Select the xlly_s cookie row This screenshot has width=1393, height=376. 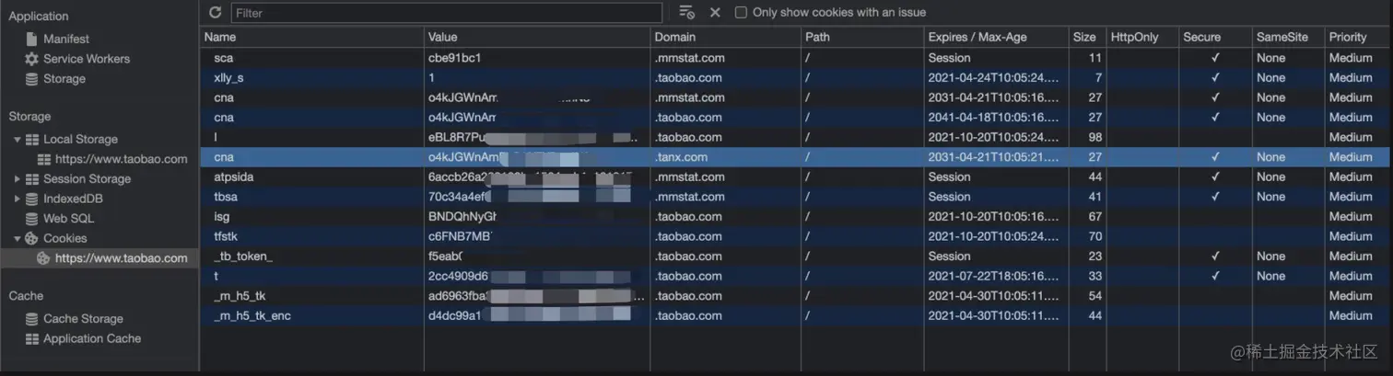(796, 77)
